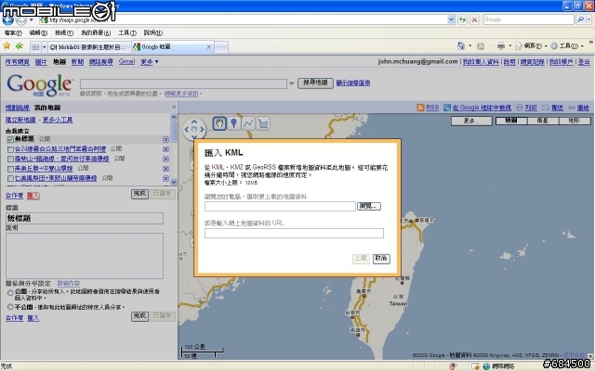The width and height of the screenshot is (595, 371).
Task: Uncheck the 無標題 map checkbox
Action: pyautogui.click(x=10, y=139)
